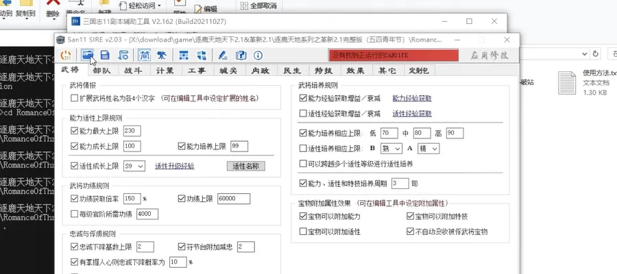Open the B level 熟 dropdown

[x=391, y=149]
